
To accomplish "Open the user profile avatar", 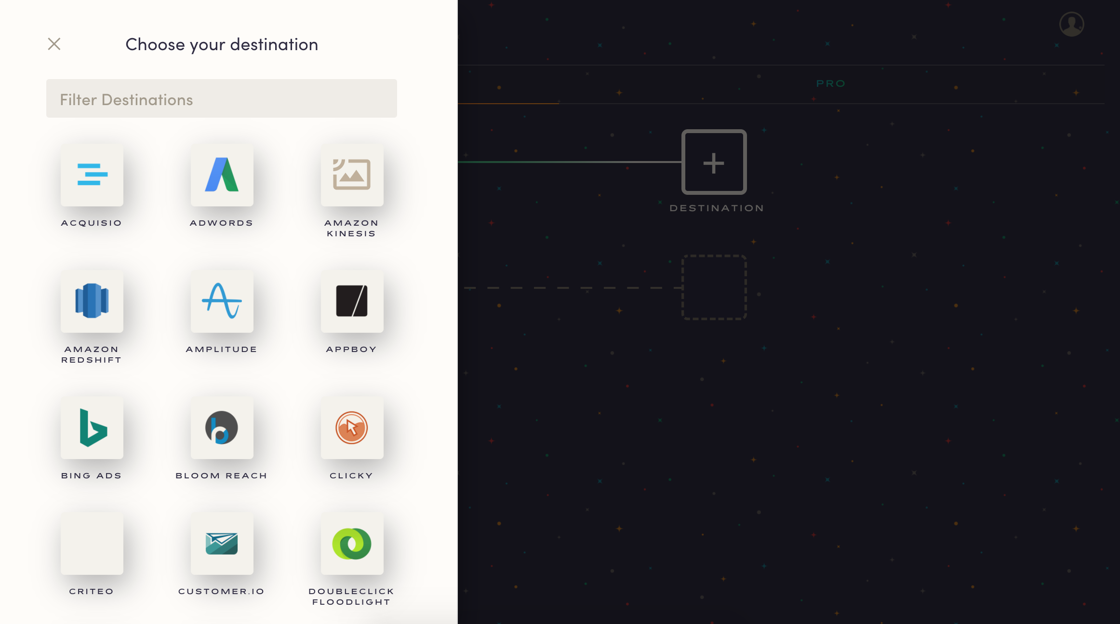I will point(1072,24).
